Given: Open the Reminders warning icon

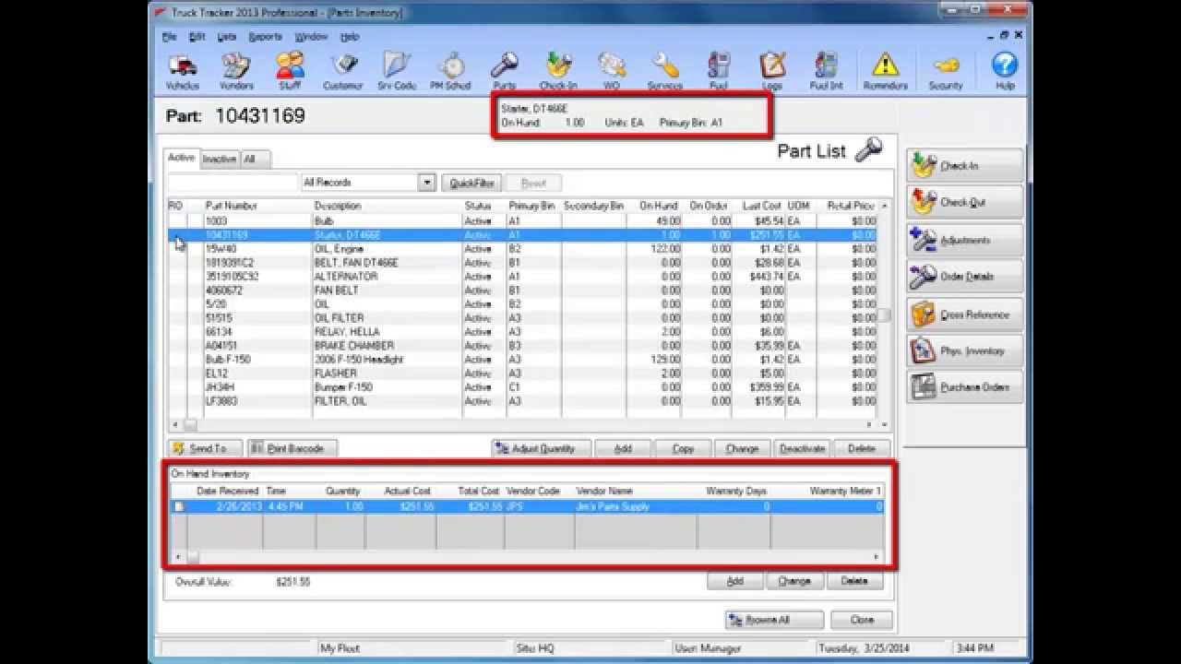Looking at the screenshot, I should click(886, 71).
